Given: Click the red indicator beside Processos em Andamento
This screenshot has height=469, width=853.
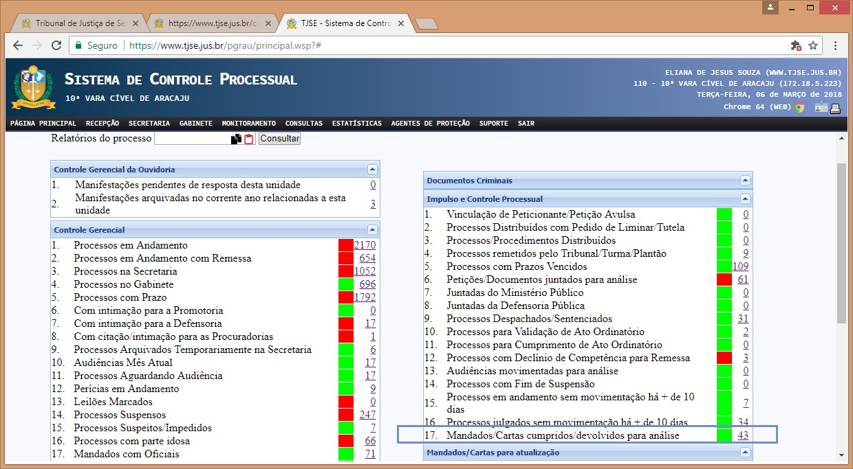Looking at the screenshot, I should point(345,245).
